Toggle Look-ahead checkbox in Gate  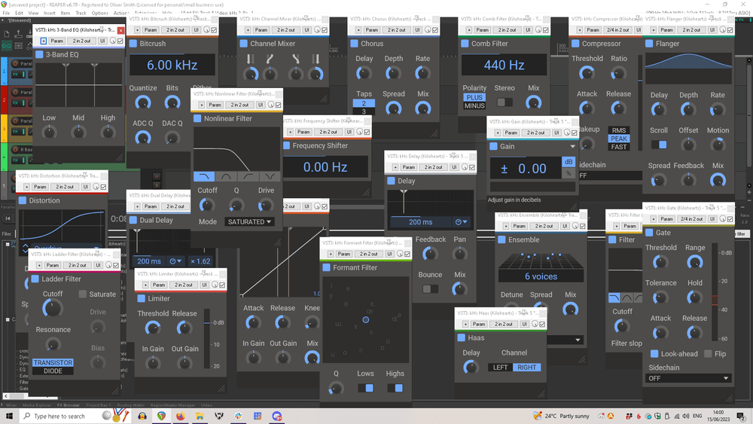click(x=654, y=354)
